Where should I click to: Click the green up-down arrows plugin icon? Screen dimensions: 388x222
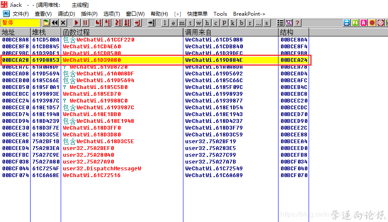355,23
